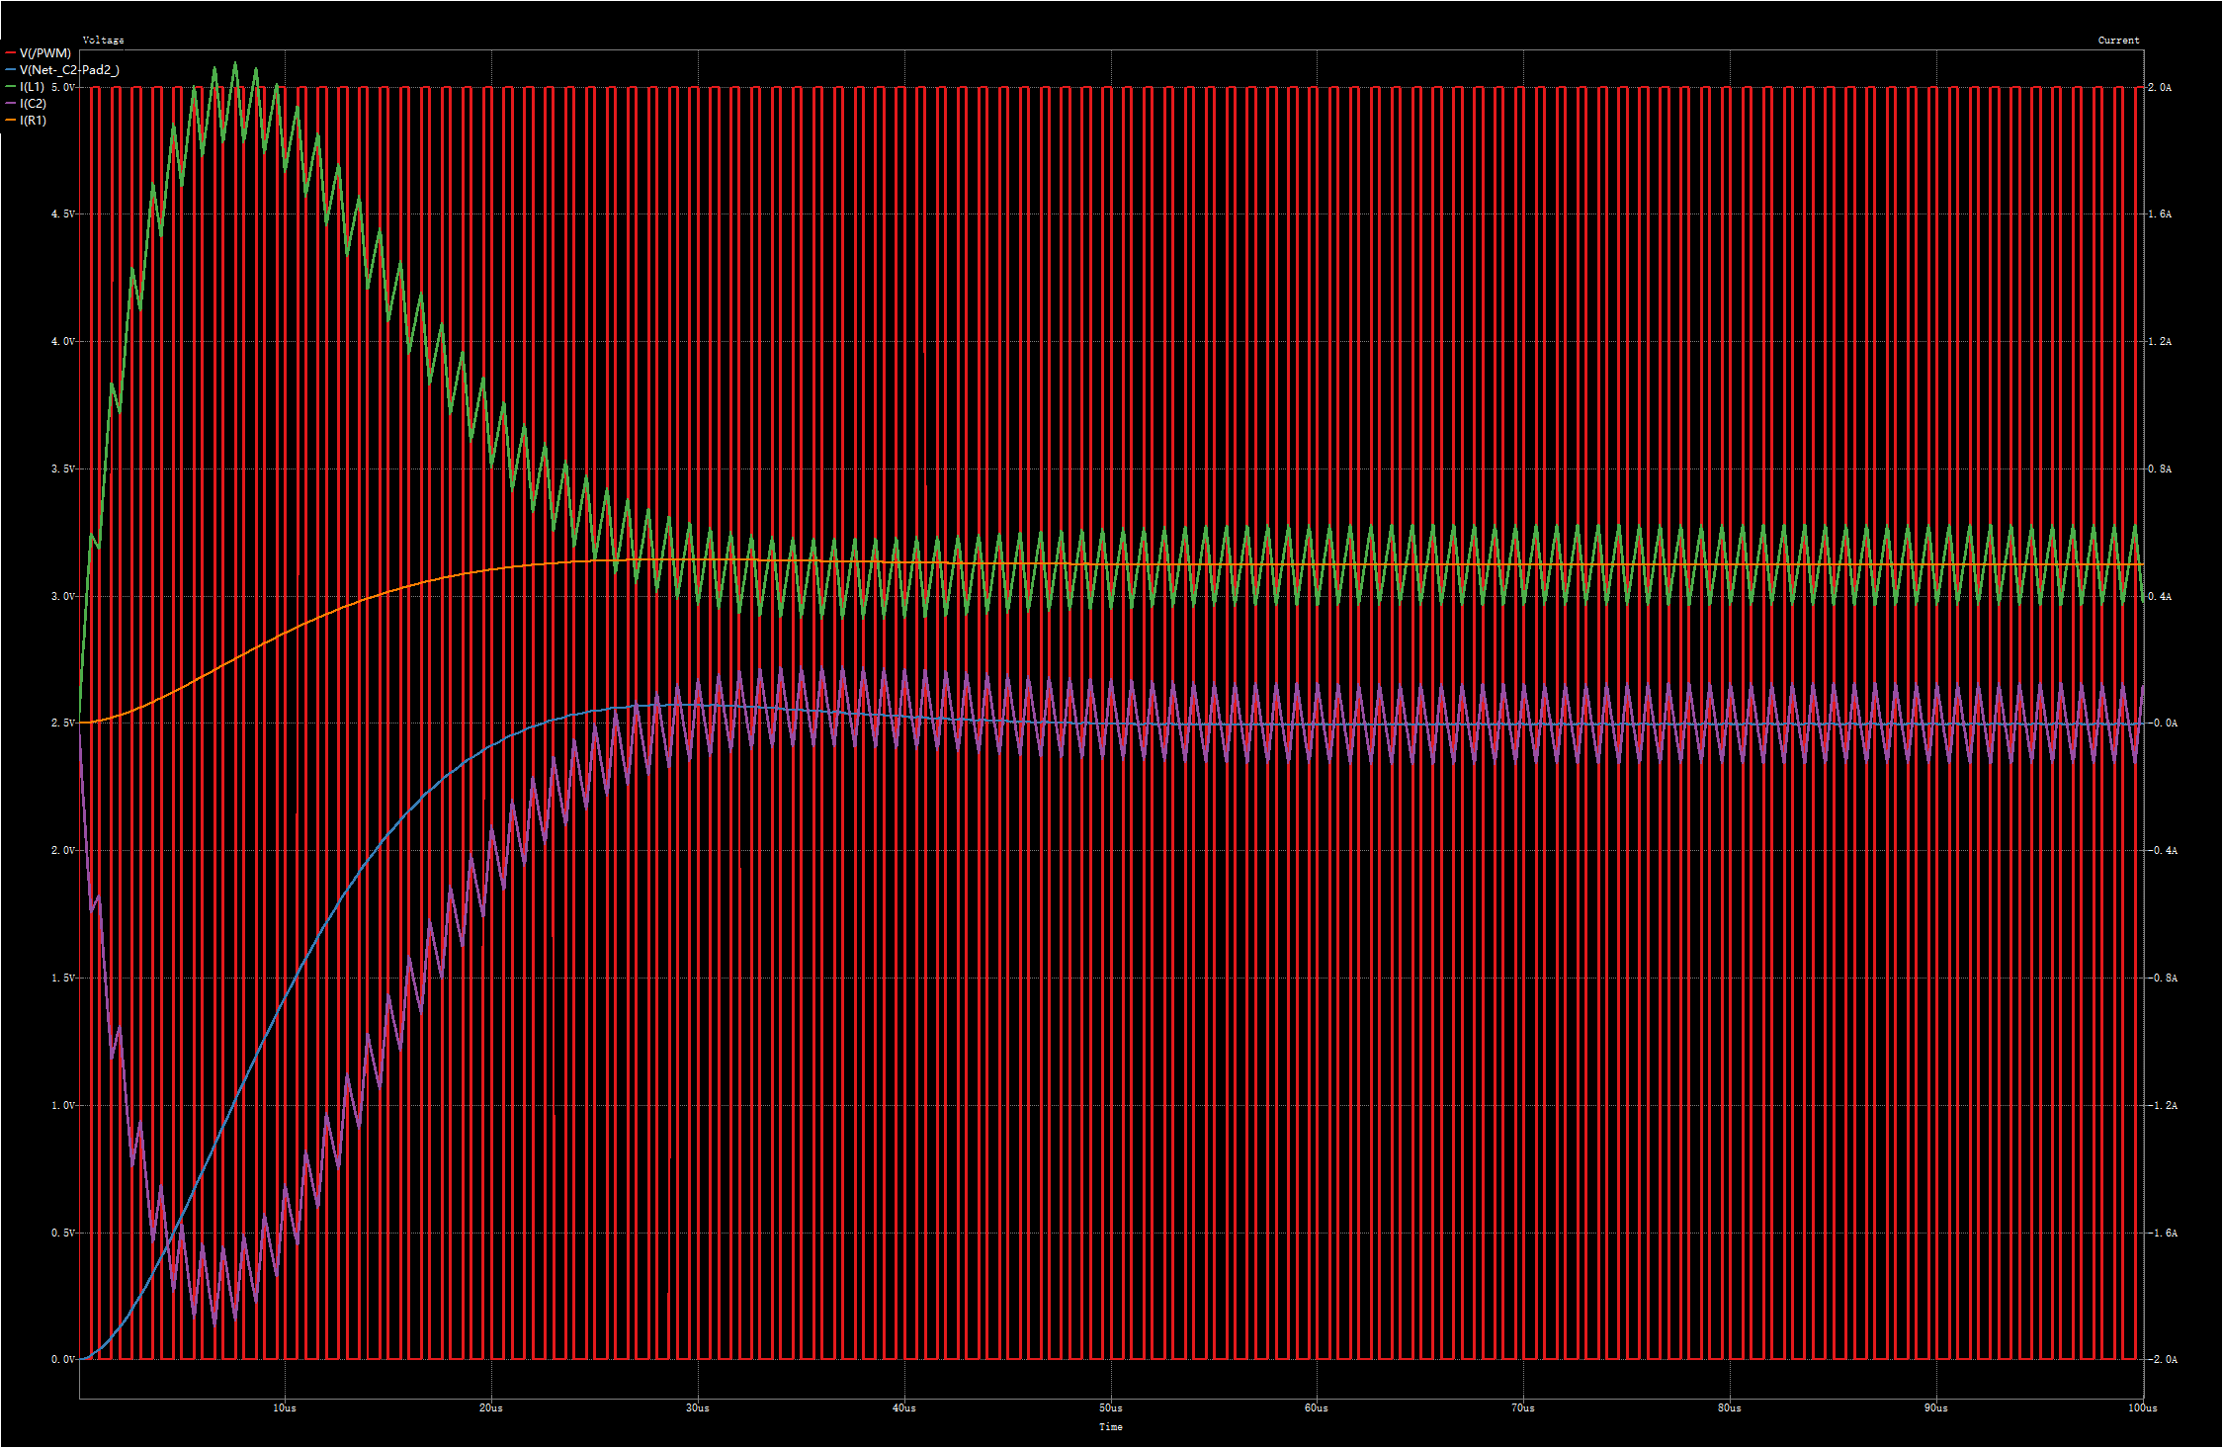Screen dimensions: 2223x1448
Task: Click the Voltage axis title
Action: [103, 41]
